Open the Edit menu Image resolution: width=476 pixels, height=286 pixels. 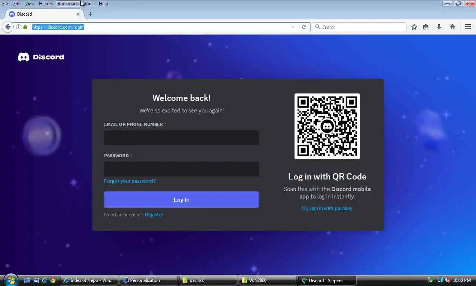click(17, 4)
